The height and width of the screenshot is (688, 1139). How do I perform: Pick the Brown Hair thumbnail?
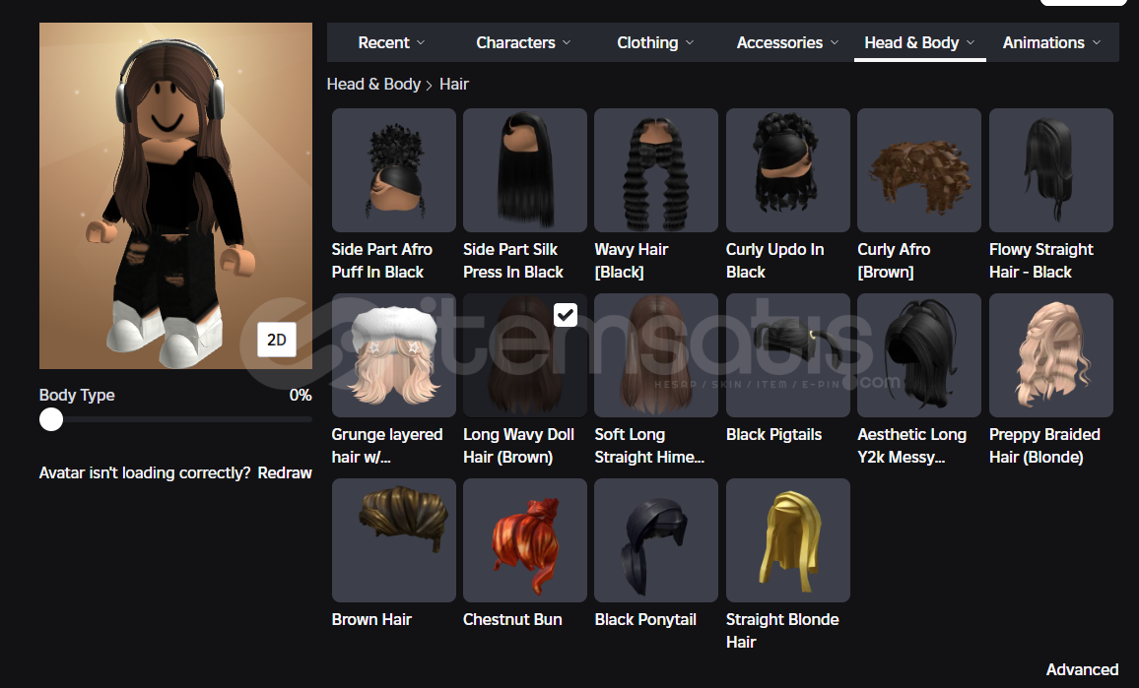tap(394, 540)
